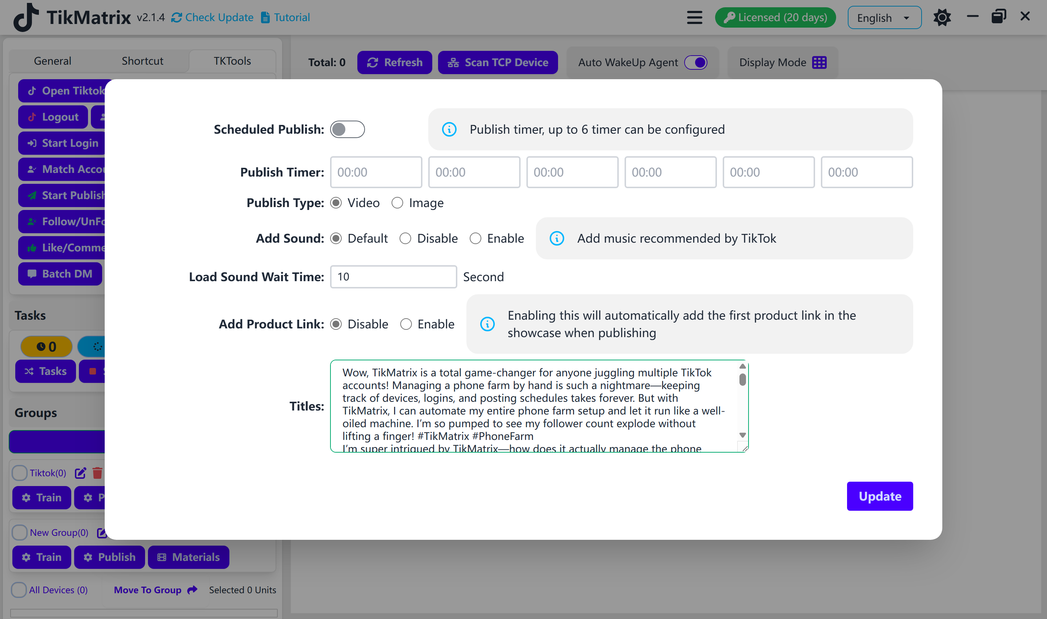The height and width of the screenshot is (619, 1047).
Task: Open Materials for New Group
Action: (189, 557)
